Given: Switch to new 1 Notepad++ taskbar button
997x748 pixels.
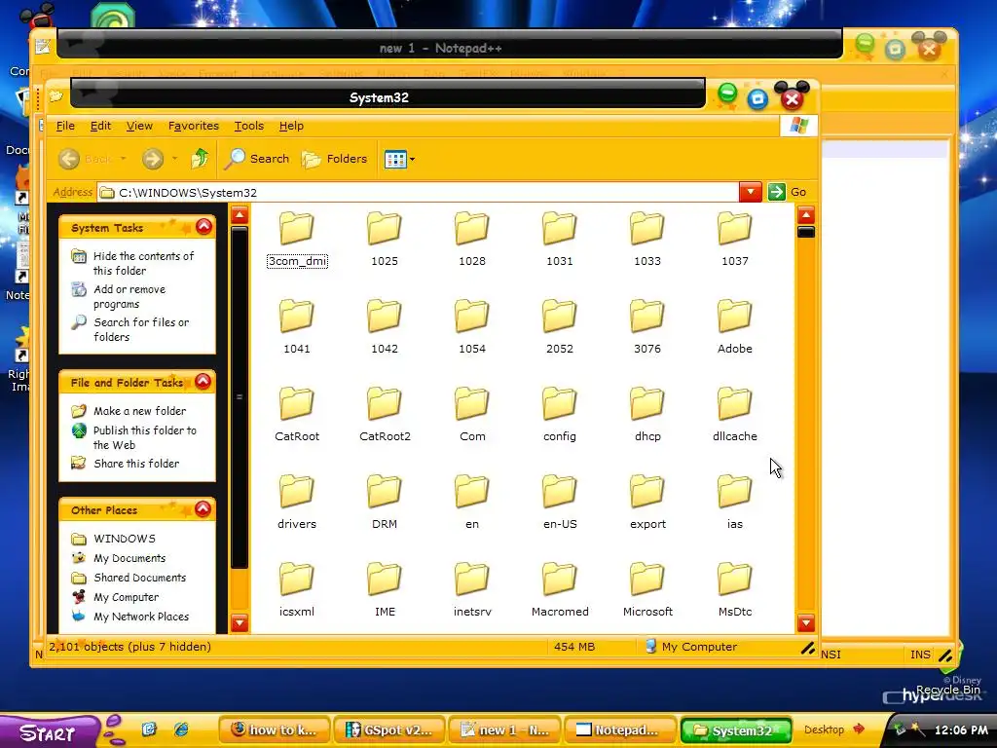Looking at the screenshot, I should pos(504,730).
